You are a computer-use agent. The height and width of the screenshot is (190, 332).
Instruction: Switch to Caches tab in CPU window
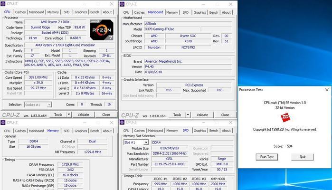point(20,12)
